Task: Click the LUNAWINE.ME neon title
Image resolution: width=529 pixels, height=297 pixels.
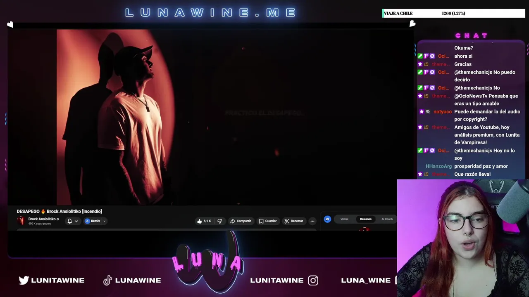Action: coord(211,13)
